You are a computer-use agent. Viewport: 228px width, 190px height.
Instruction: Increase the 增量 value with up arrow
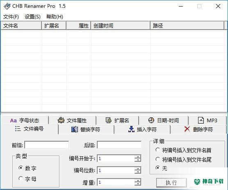tap(138, 181)
